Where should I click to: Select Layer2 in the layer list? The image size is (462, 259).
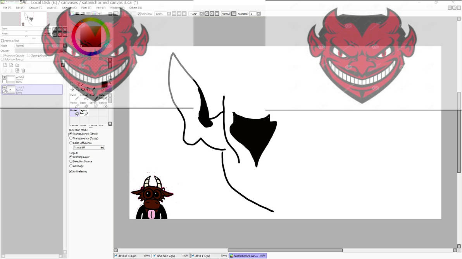(x=32, y=79)
